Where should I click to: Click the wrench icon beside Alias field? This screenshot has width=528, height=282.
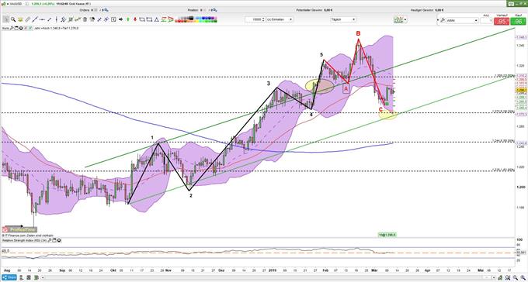tap(443, 20)
